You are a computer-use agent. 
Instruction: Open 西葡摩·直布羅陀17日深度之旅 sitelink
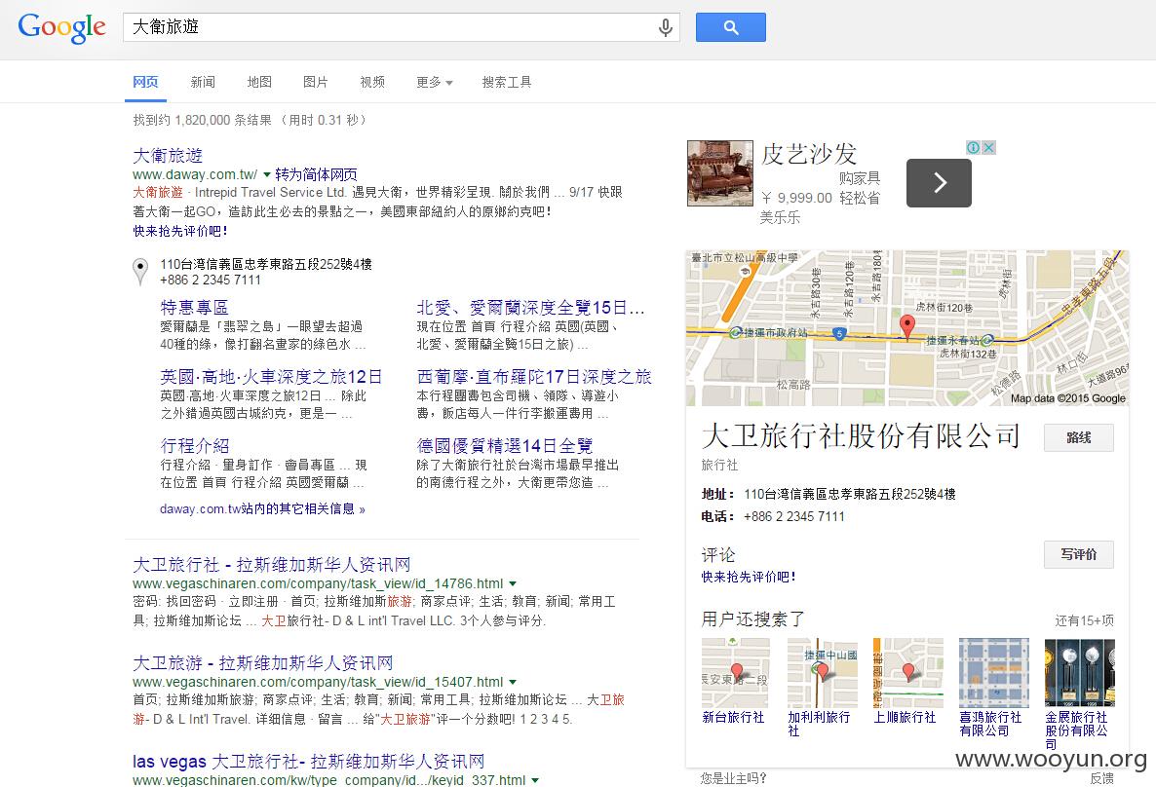[534, 377]
